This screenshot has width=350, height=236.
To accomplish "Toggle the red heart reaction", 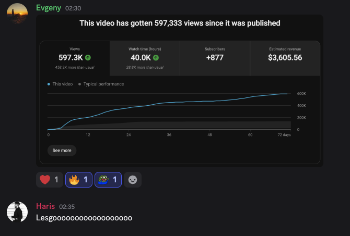I will [50, 180].
